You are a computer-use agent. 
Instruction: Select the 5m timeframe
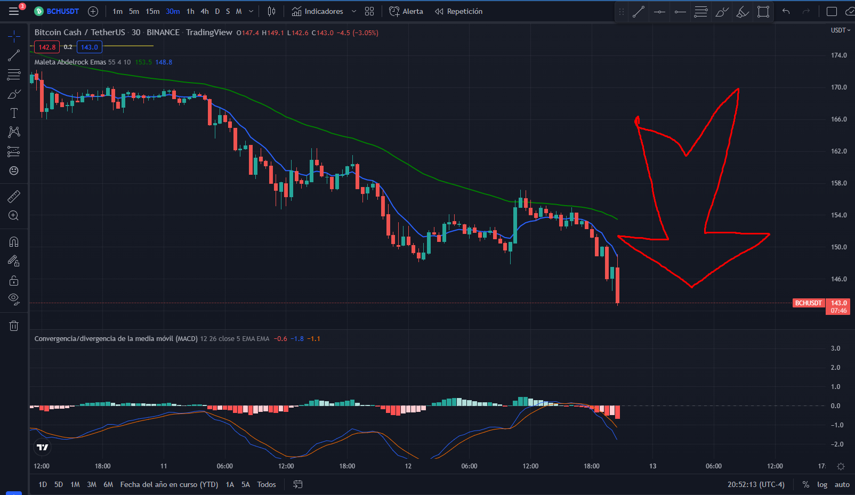tap(134, 11)
